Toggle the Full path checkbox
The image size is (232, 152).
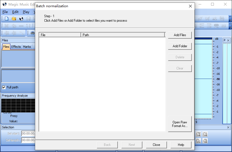(x=4, y=87)
